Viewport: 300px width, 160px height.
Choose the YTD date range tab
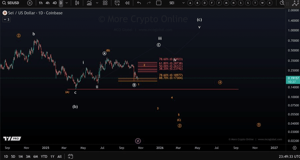(44, 156)
